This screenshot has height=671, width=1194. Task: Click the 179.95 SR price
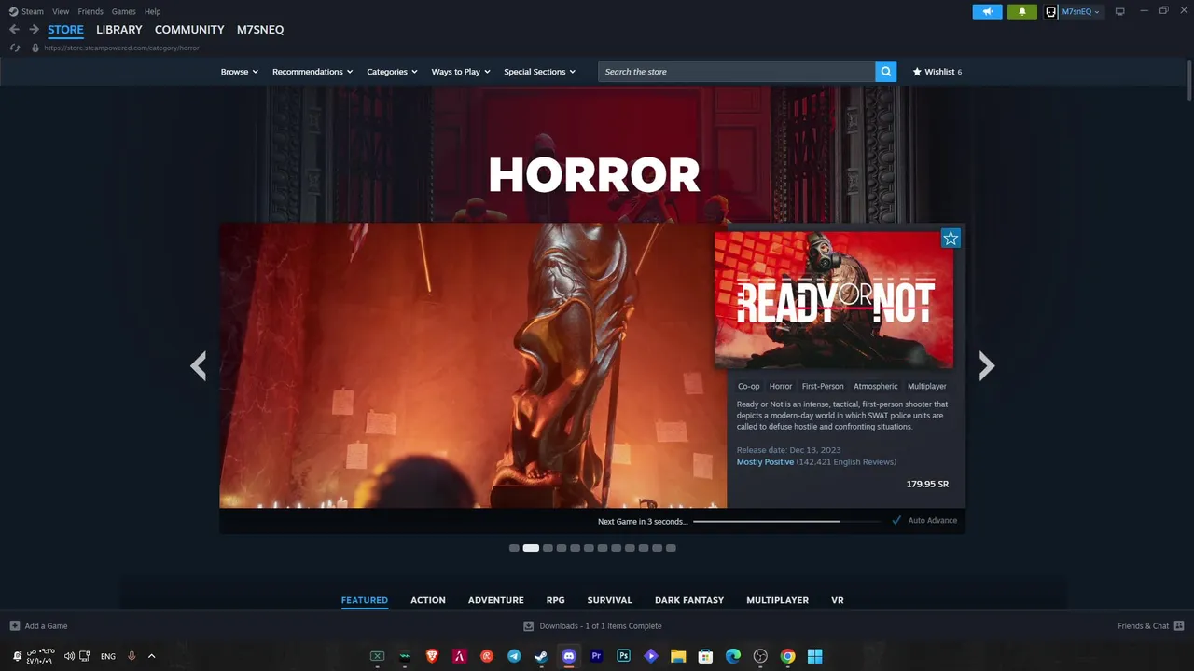coord(927,485)
